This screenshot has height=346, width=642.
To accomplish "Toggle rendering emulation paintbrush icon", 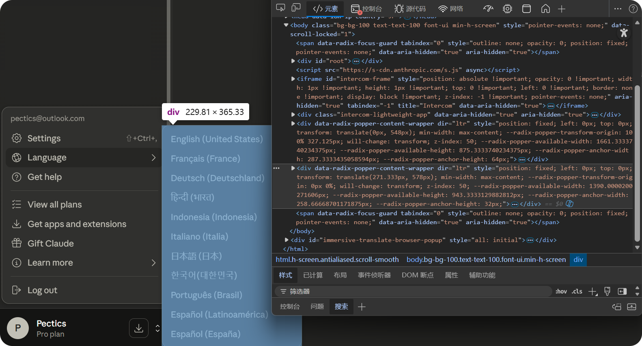I will click(608, 291).
